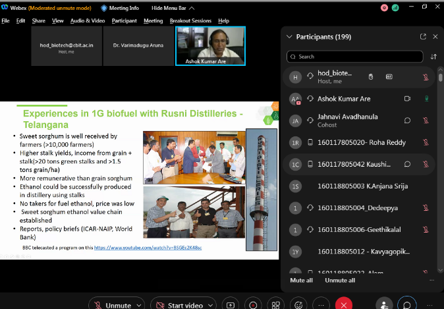Click the Unmute button in the control bar
This screenshot has width=444, height=309.
pyautogui.click(x=113, y=305)
